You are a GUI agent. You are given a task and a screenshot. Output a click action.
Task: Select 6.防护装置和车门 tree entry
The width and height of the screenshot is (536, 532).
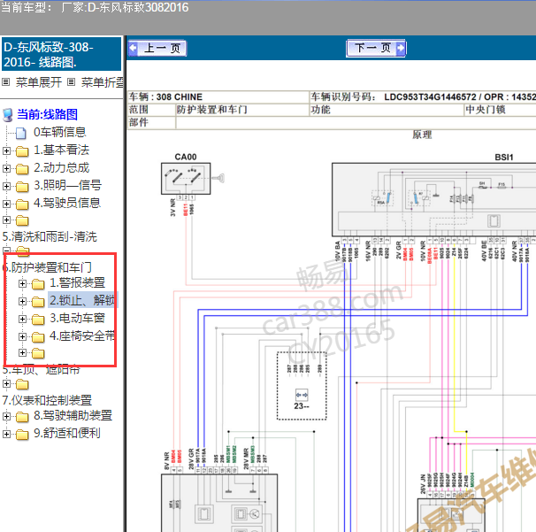coord(48,267)
